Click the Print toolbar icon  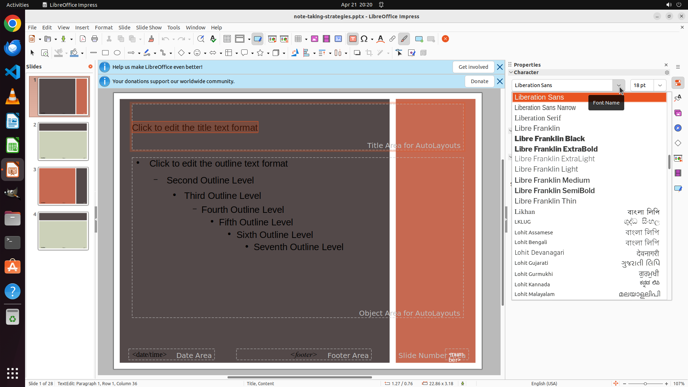point(95,39)
